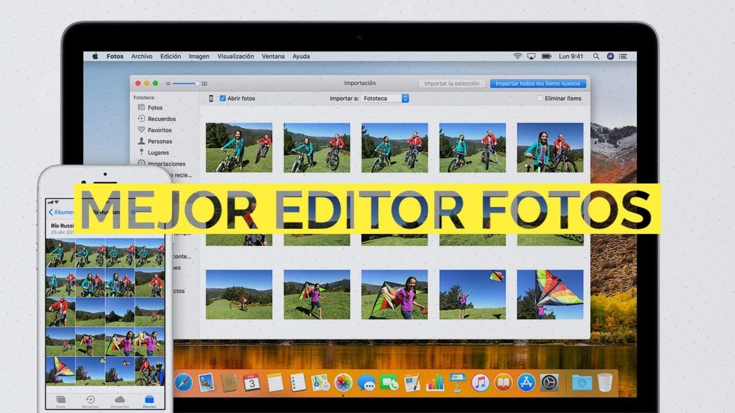Open the Archivo menu

(142, 56)
